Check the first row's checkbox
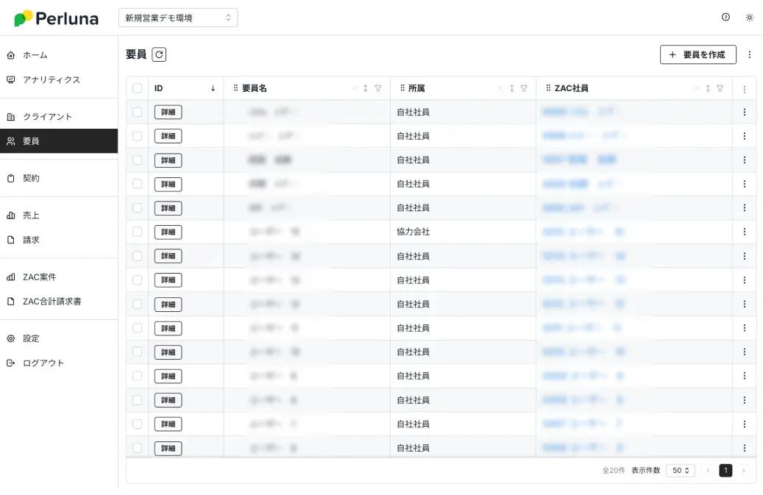Viewport: 763px width, 495px height. coord(137,112)
